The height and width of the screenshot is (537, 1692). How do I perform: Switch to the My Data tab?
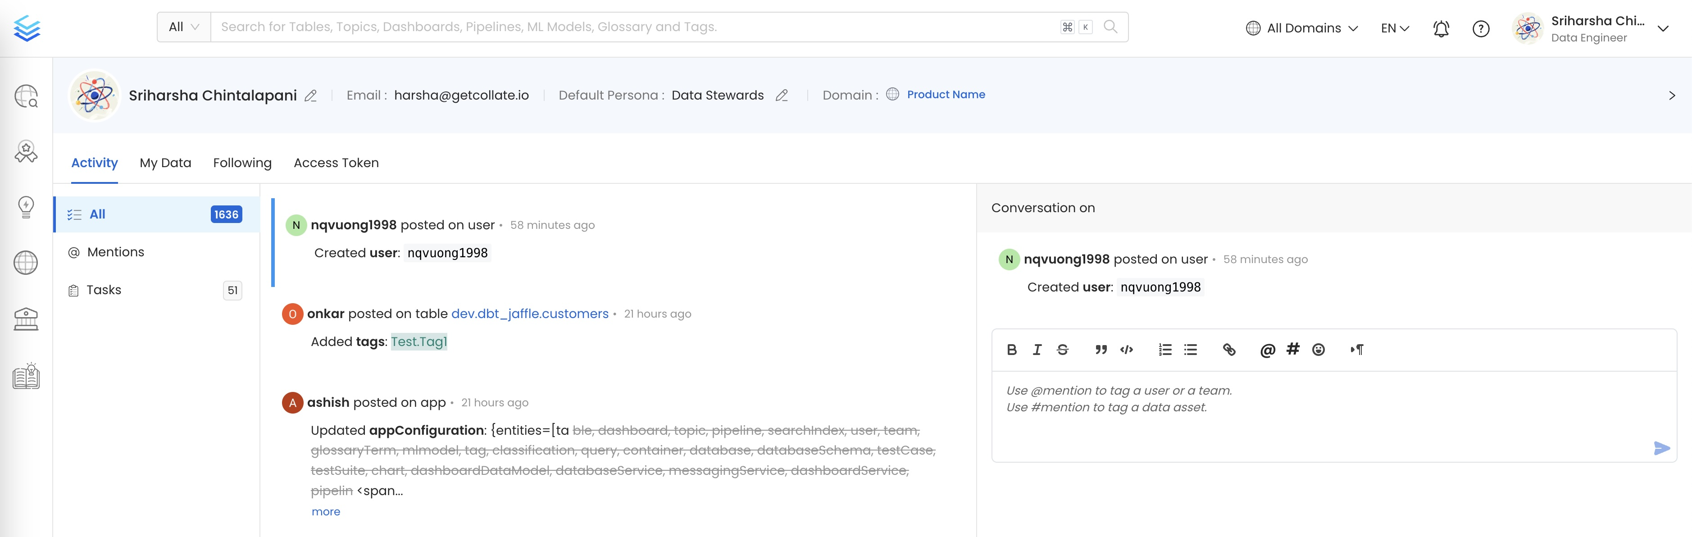pos(165,163)
